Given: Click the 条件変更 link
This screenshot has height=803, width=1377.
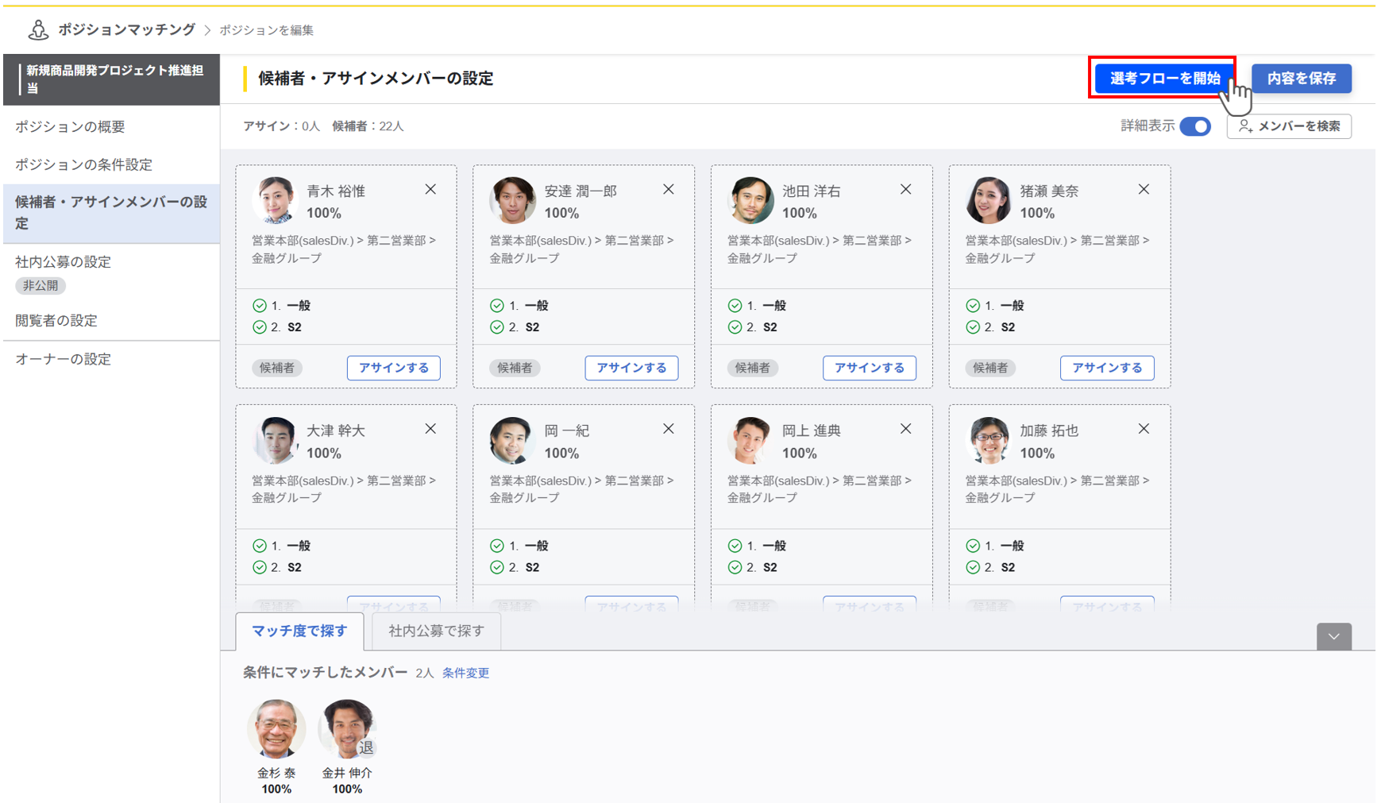Looking at the screenshot, I should pos(465,673).
